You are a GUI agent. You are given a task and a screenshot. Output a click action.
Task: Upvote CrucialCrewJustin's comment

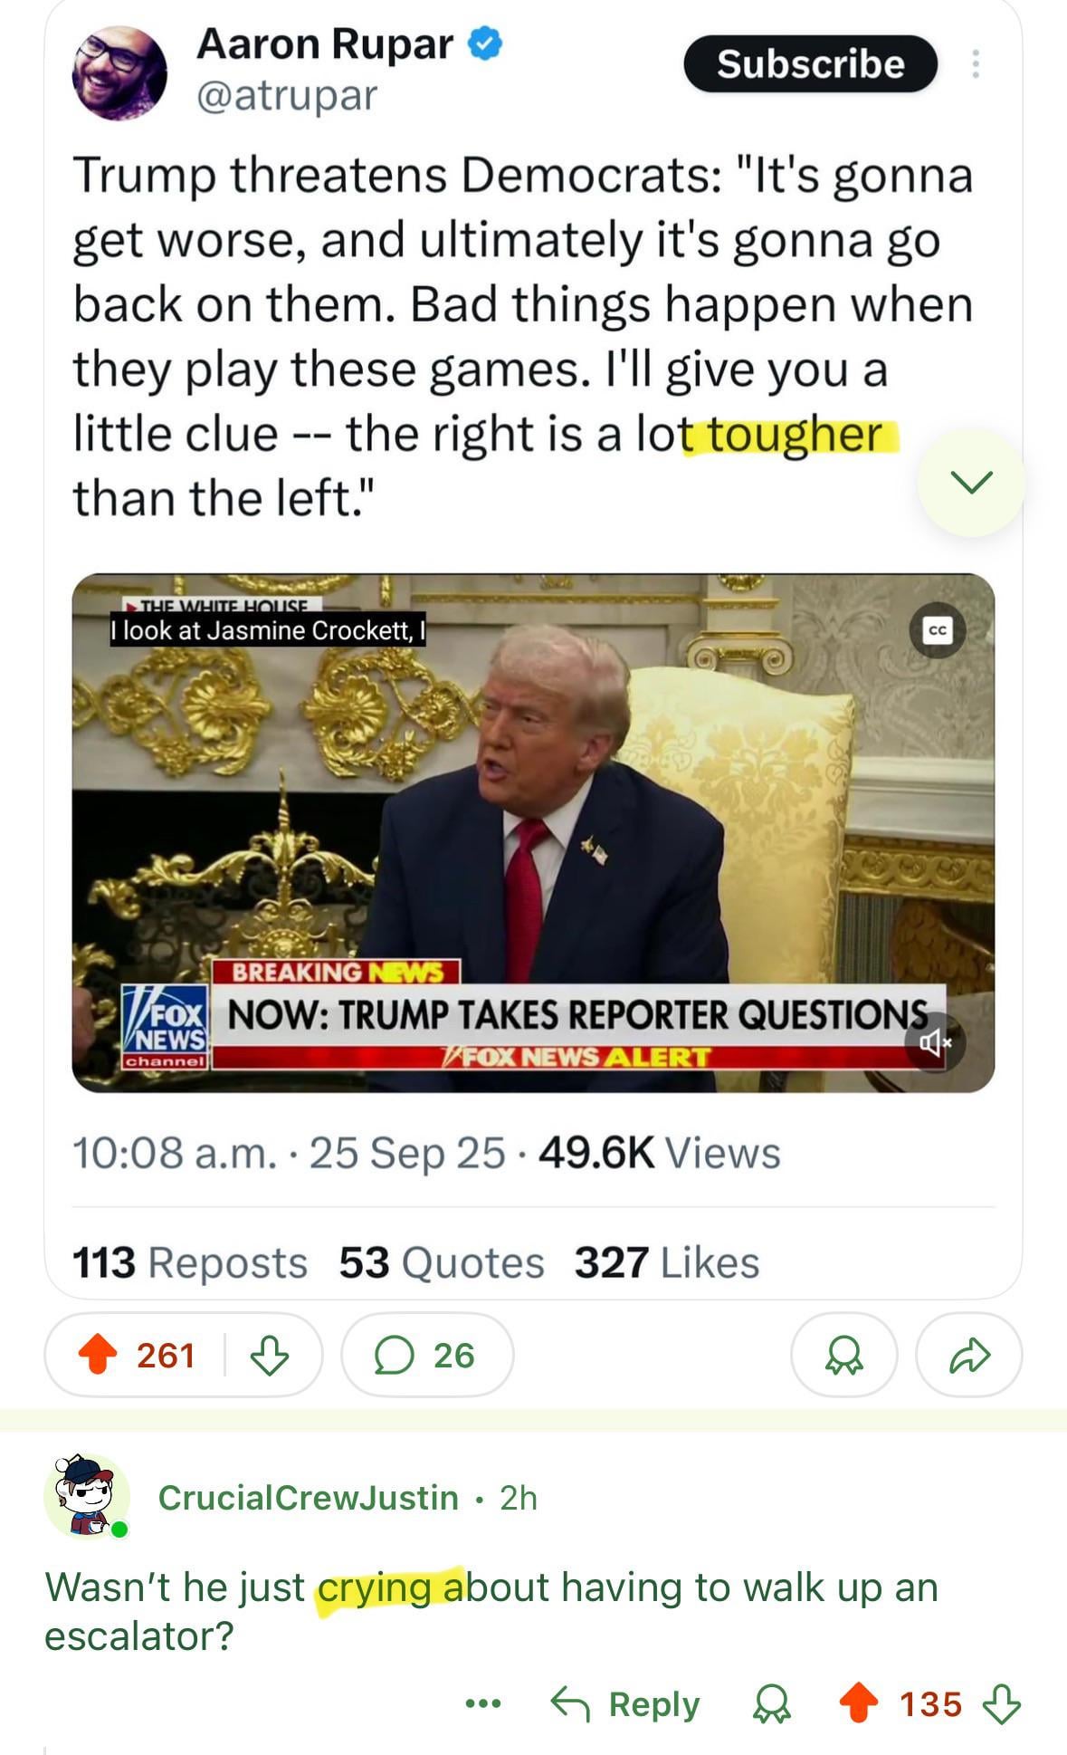(x=859, y=1702)
